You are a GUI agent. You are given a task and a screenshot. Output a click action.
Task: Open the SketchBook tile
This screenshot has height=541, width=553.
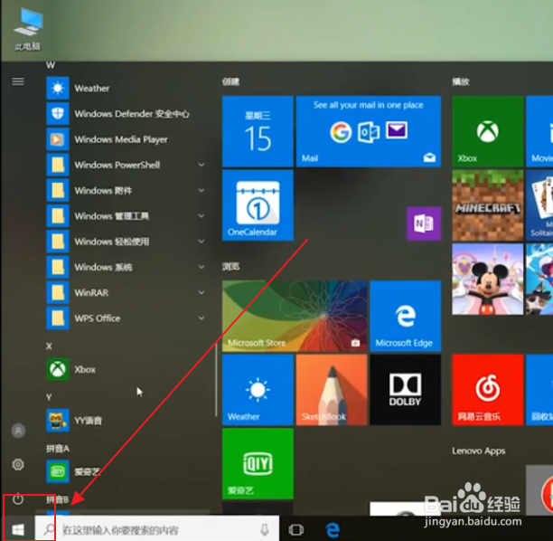tap(332, 390)
